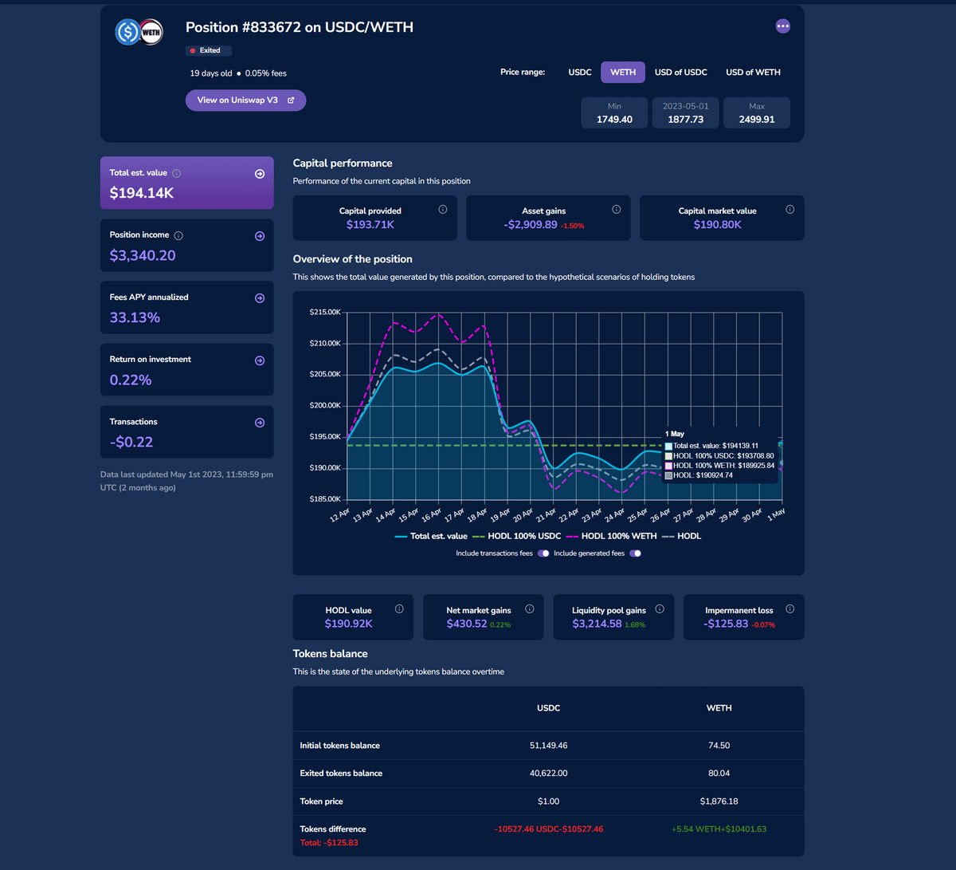Click the USDC/WETH token pair logo

pyautogui.click(x=139, y=32)
